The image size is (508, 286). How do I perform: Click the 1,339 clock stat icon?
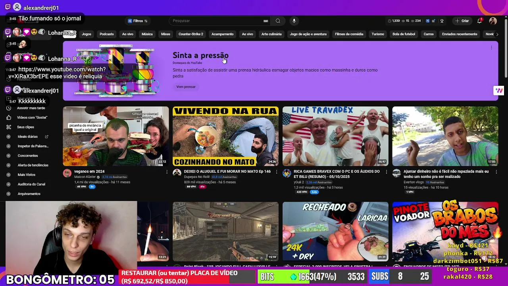click(389, 21)
